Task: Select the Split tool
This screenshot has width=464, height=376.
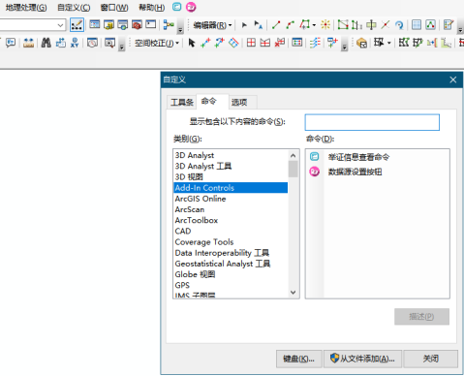Action: point(385,25)
